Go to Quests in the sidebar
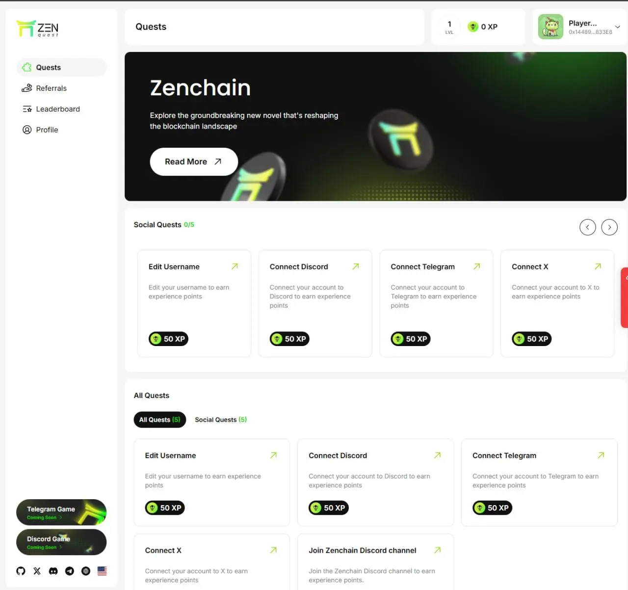The height and width of the screenshot is (590, 628). [61, 67]
